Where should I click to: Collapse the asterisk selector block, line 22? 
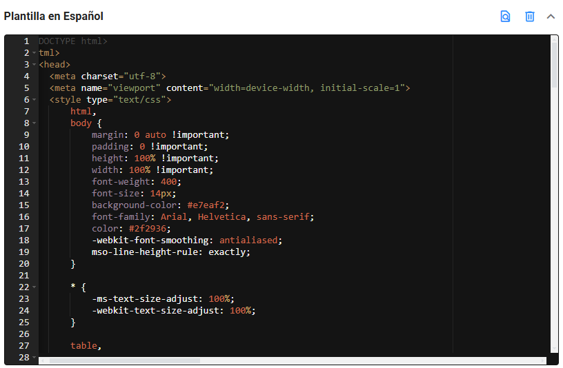pyautogui.click(x=34, y=287)
